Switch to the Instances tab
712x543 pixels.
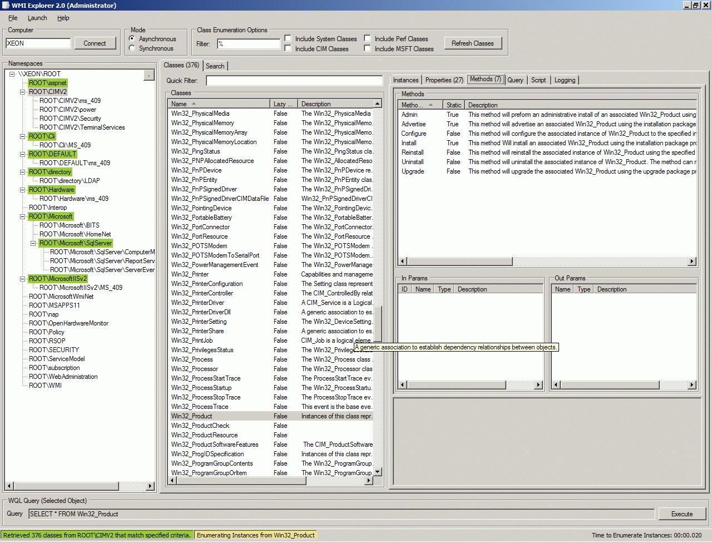coord(406,80)
